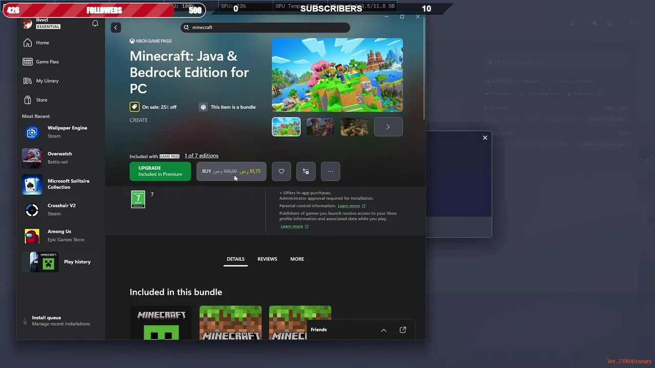Select the second screenshot thumbnail

[x=320, y=127]
